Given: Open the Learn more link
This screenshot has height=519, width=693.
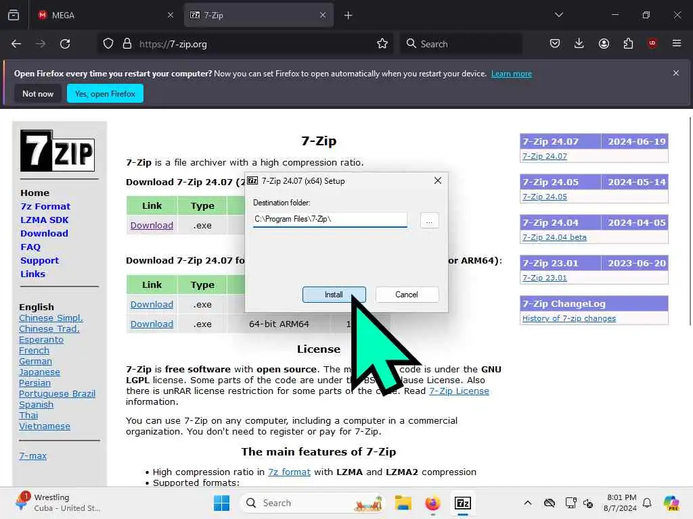Looking at the screenshot, I should point(512,74).
